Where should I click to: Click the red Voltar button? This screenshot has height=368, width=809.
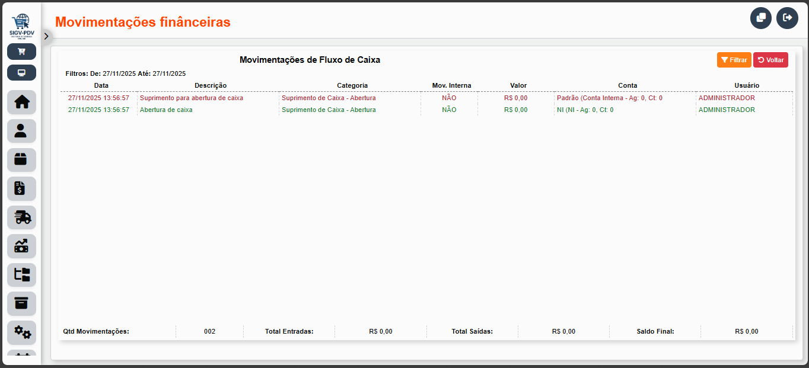pyautogui.click(x=770, y=60)
